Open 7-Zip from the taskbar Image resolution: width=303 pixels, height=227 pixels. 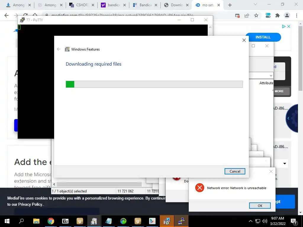(65, 221)
